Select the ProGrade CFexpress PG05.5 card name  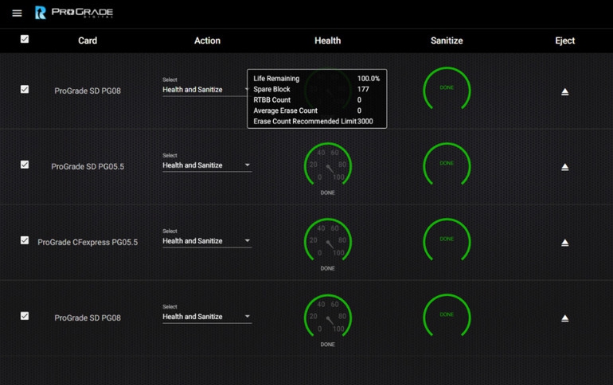(88, 243)
